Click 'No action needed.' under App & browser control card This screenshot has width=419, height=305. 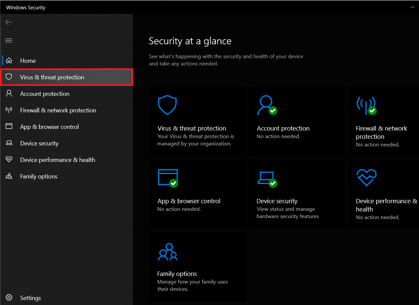[x=179, y=209]
